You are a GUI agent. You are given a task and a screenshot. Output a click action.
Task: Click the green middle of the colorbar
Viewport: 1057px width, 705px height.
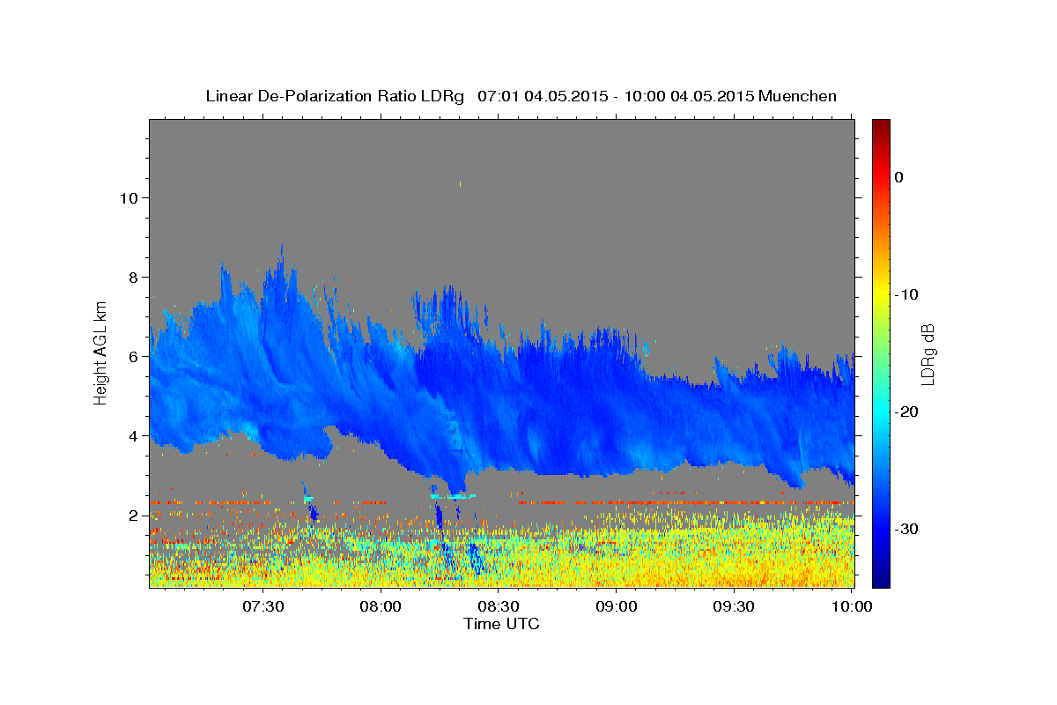point(881,353)
